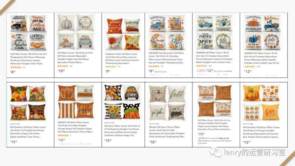Select the sunflower and gnome pillow set photo
295x166 pixels.
point(28,103)
